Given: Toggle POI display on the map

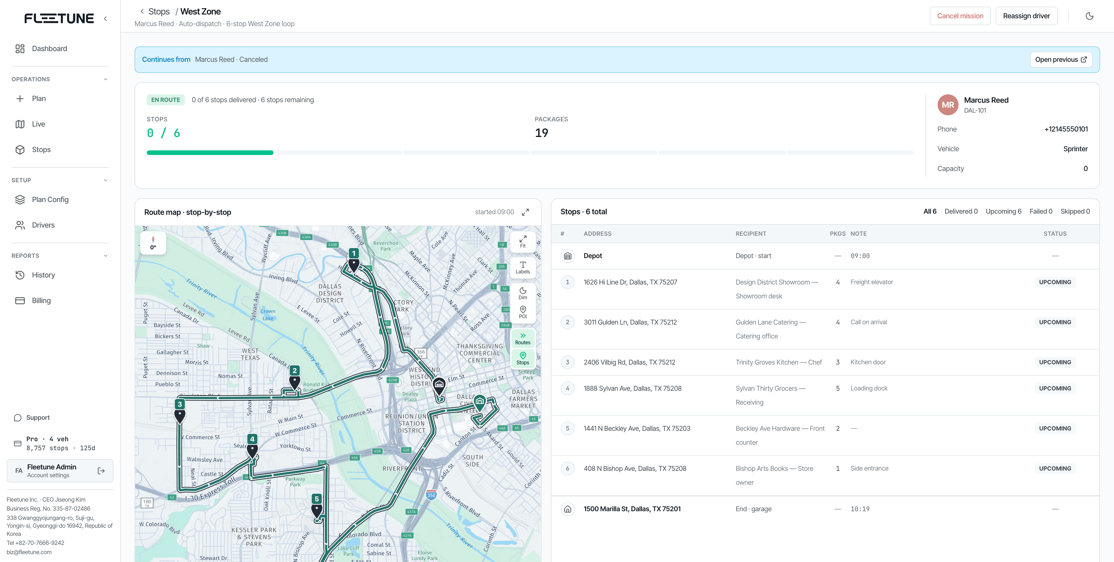Looking at the screenshot, I should click(x=522, y=312).
